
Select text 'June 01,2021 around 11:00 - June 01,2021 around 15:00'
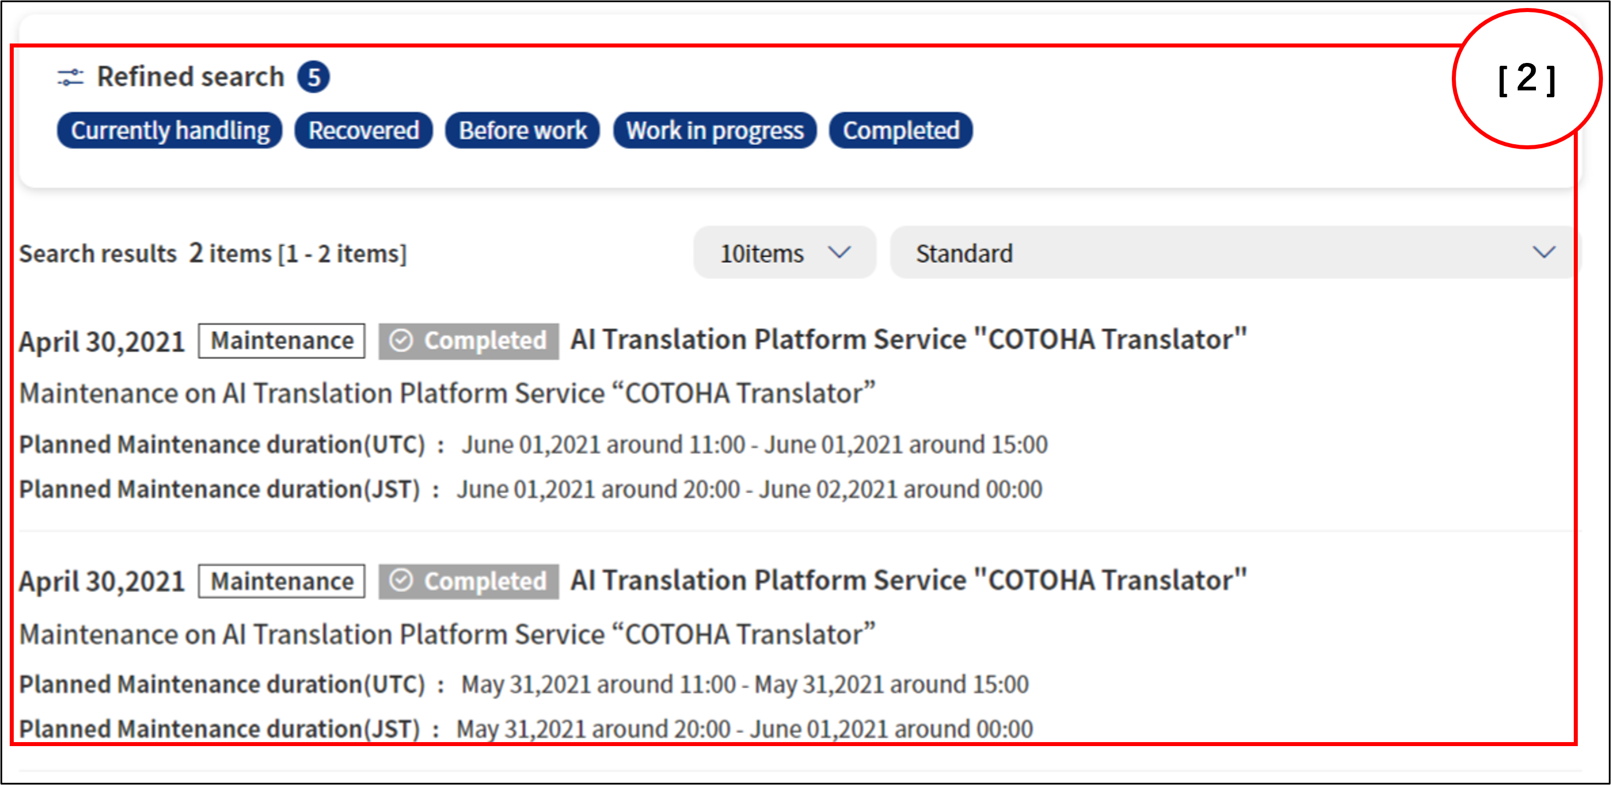point(754,445)
